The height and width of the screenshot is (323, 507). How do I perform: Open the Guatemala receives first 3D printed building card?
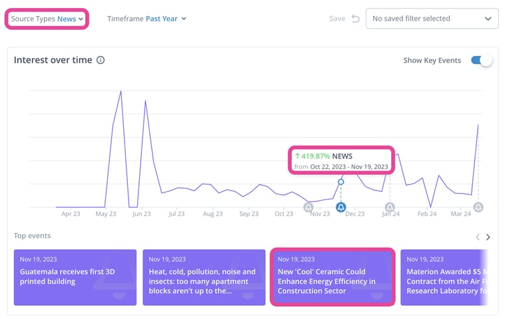tap(75, 277)
